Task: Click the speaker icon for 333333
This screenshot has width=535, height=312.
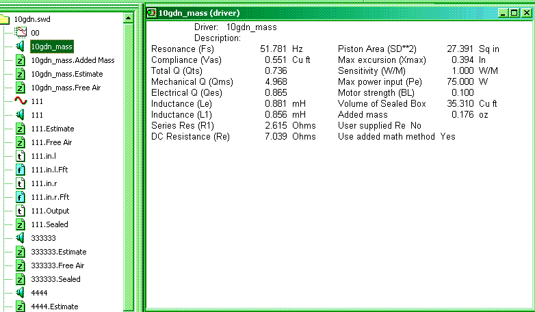Action: pos(21,237)
